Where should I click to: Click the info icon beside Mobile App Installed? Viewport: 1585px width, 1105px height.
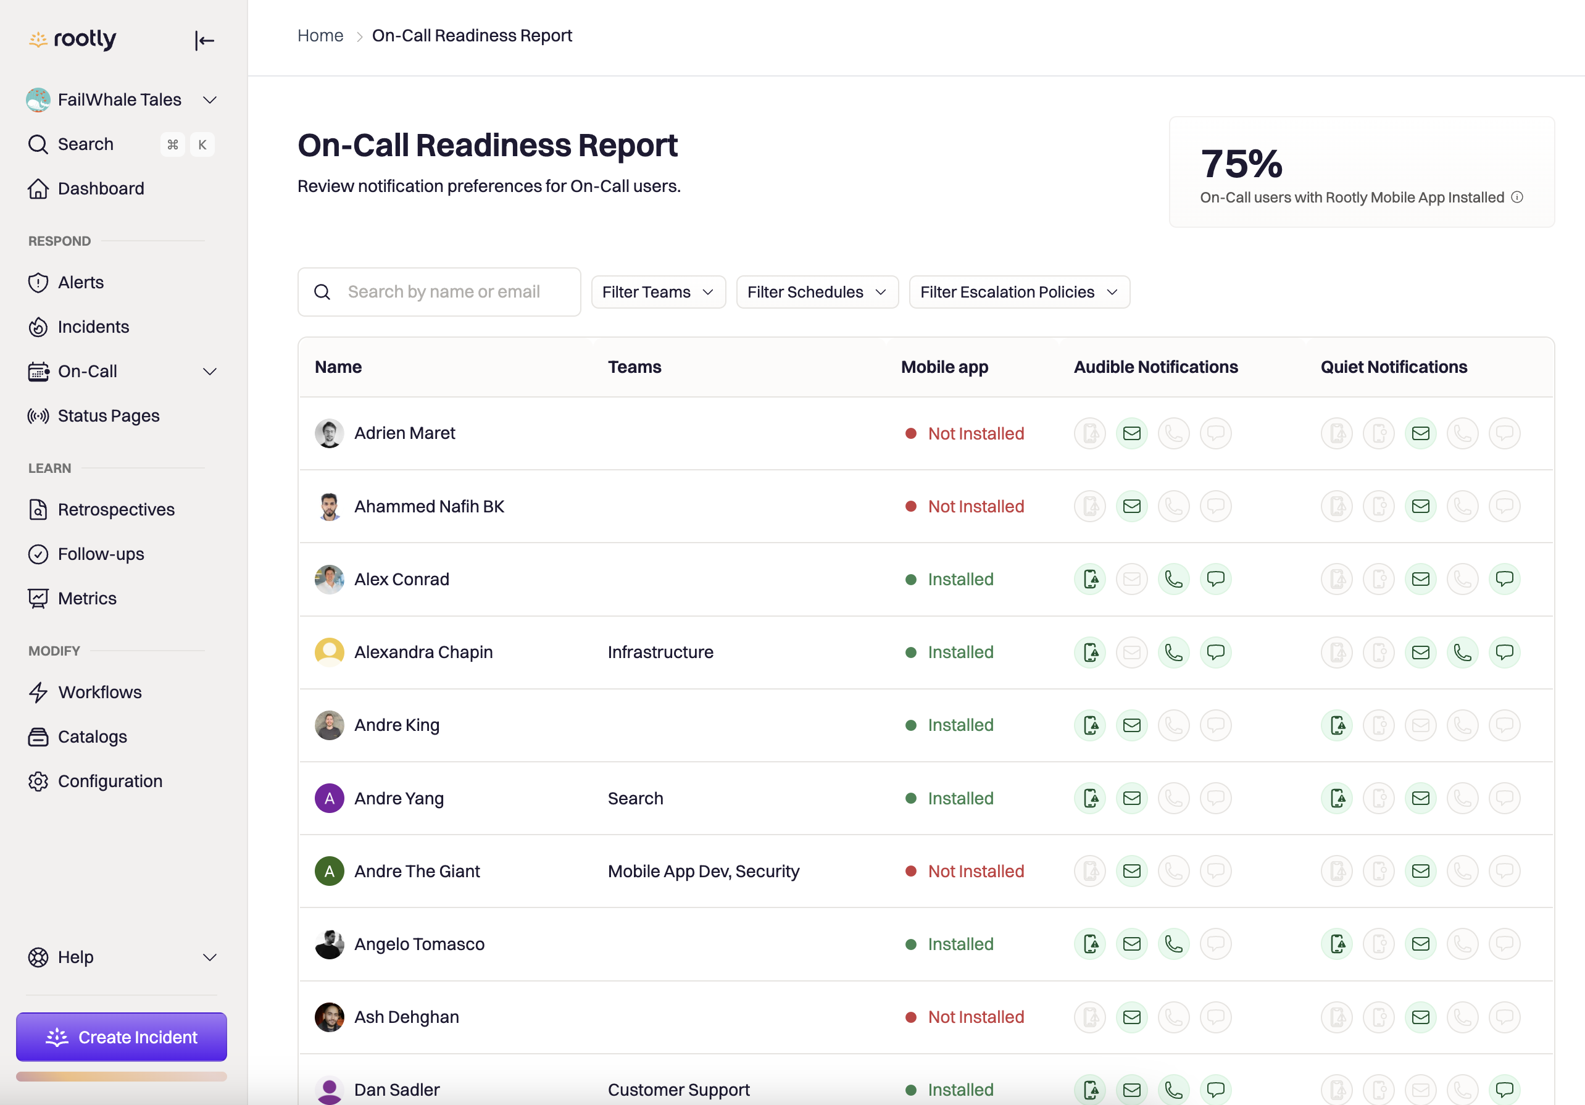tap(1516, 198)
